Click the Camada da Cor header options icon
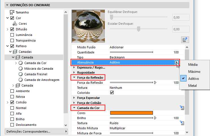This screenshot has width=210, height=136. 182,107
